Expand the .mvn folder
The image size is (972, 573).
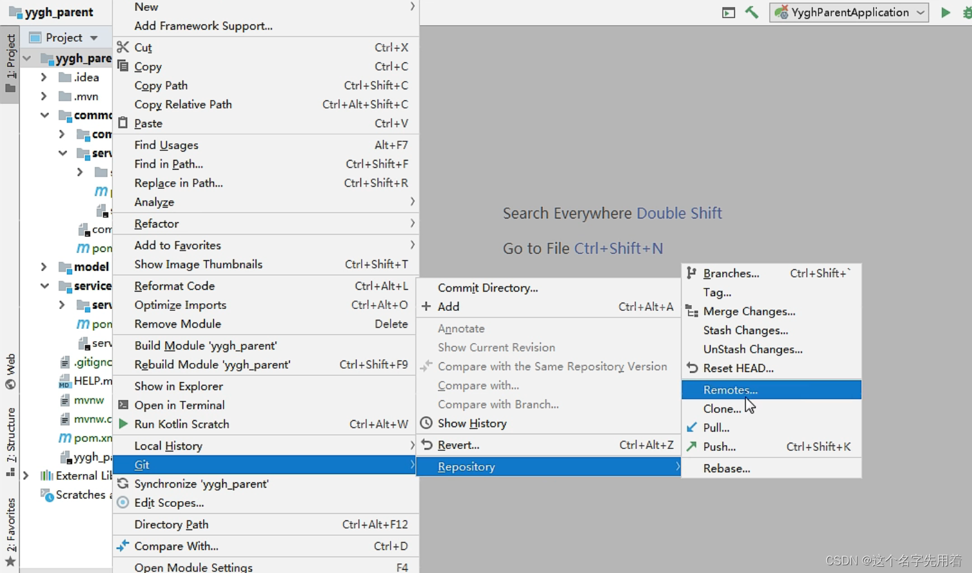(x=44, y=96)
